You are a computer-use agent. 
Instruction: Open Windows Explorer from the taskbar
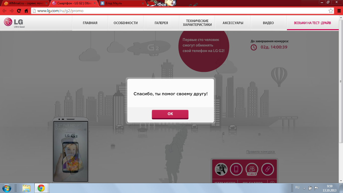click(26, 188)
